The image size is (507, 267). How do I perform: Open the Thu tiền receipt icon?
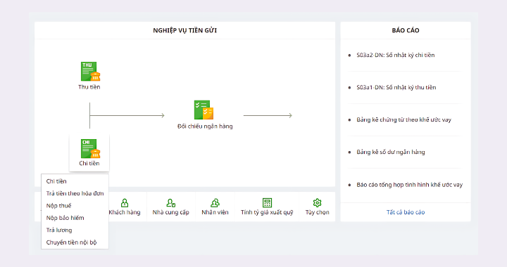[90, 71]
